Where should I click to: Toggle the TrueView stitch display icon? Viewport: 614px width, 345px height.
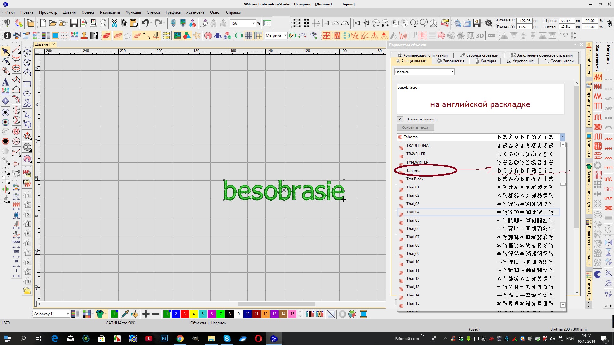point(106,35)
